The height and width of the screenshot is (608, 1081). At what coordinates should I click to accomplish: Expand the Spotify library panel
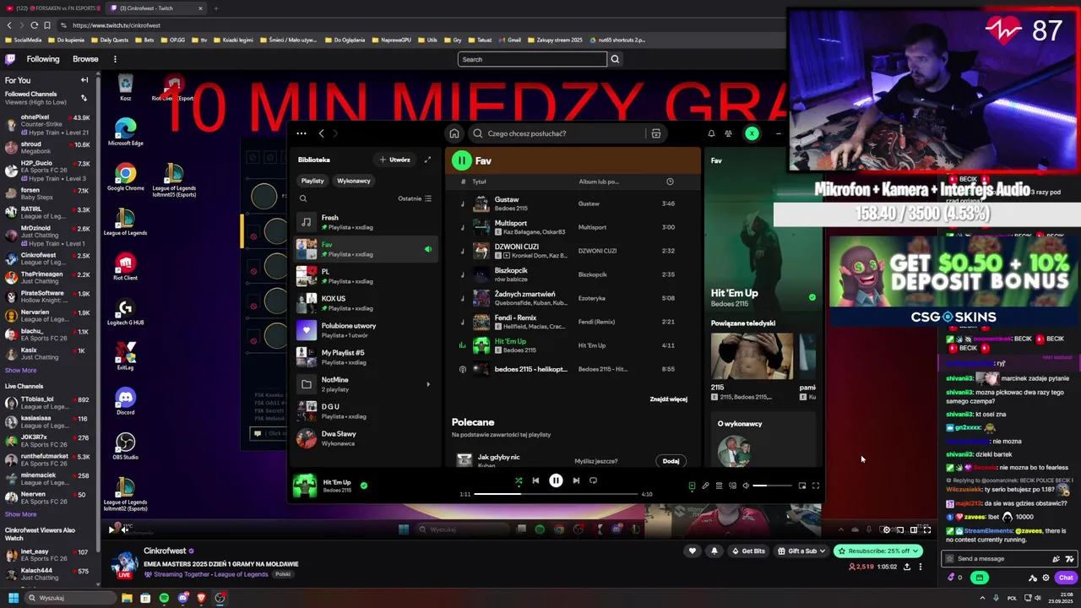pos(427,160)
